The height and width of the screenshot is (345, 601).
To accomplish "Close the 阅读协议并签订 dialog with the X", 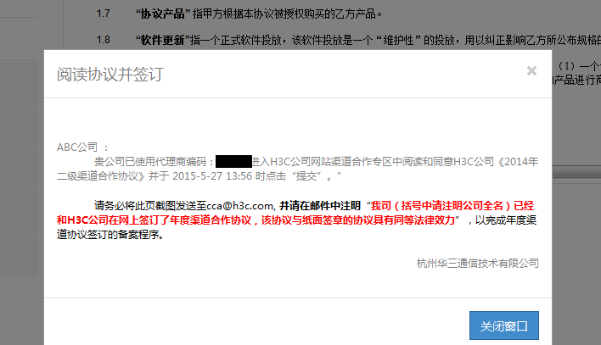I will tap(531, 71).
